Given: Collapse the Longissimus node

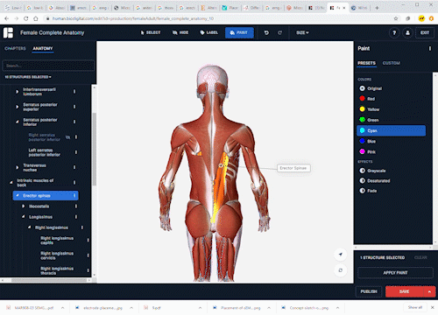Looking at the screenshot, I should point(24,217).
